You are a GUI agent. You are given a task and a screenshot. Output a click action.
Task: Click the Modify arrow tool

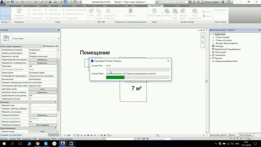(5, 13)
